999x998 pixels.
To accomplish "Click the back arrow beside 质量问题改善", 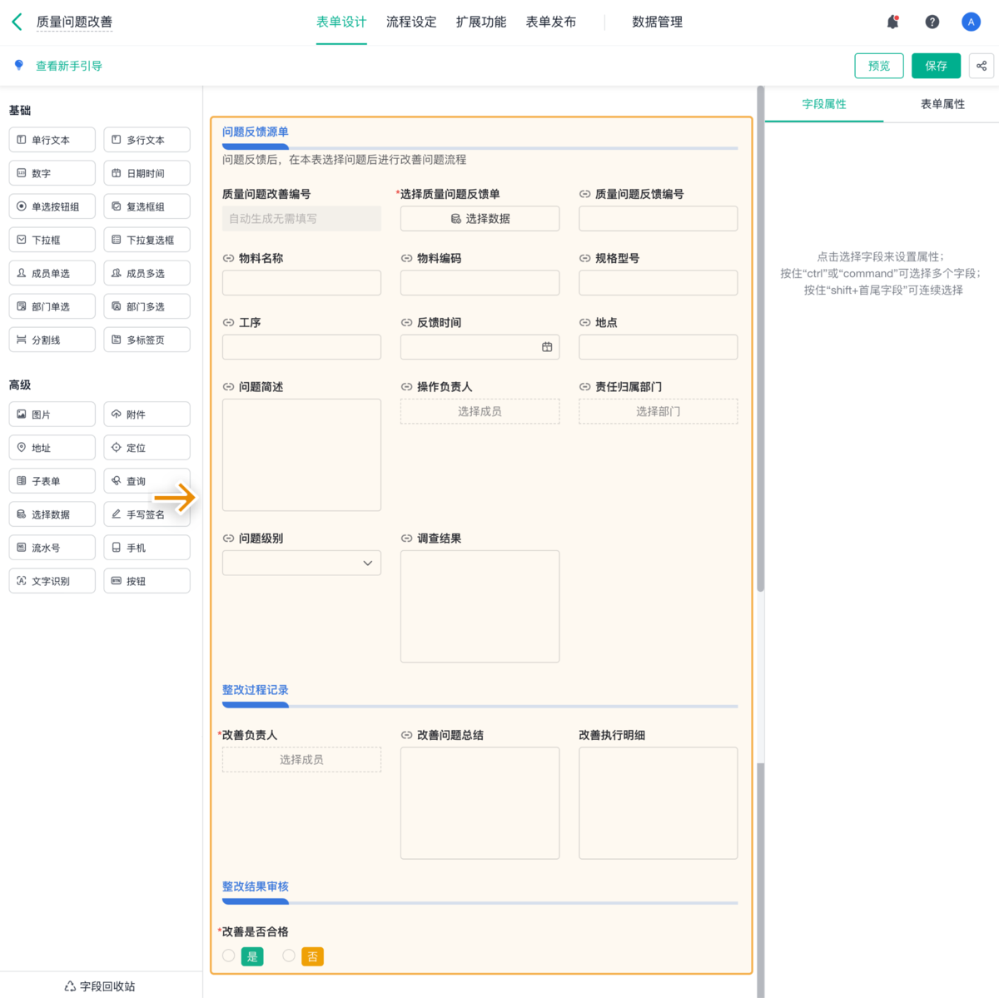I will tap(17, 22).
